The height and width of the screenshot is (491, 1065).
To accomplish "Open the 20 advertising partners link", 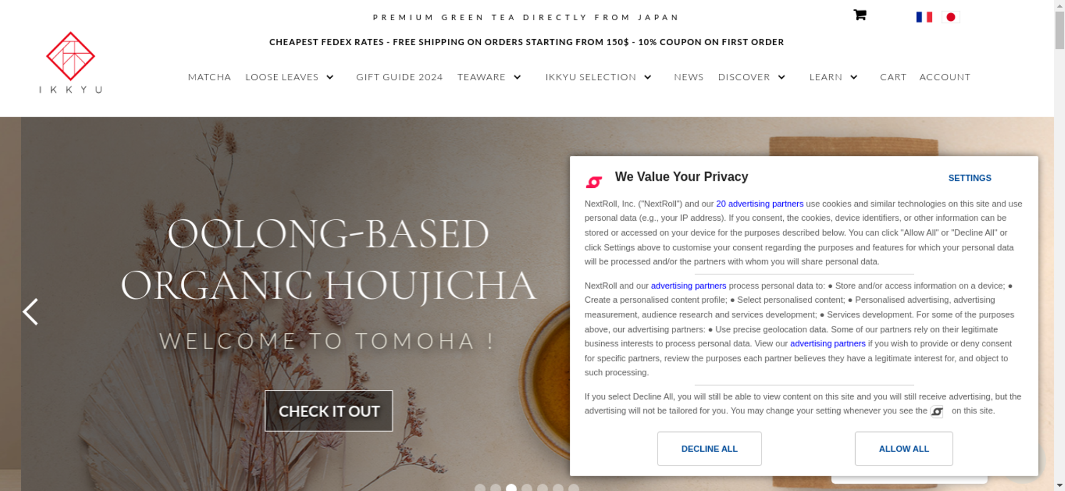I will point(759,204).
